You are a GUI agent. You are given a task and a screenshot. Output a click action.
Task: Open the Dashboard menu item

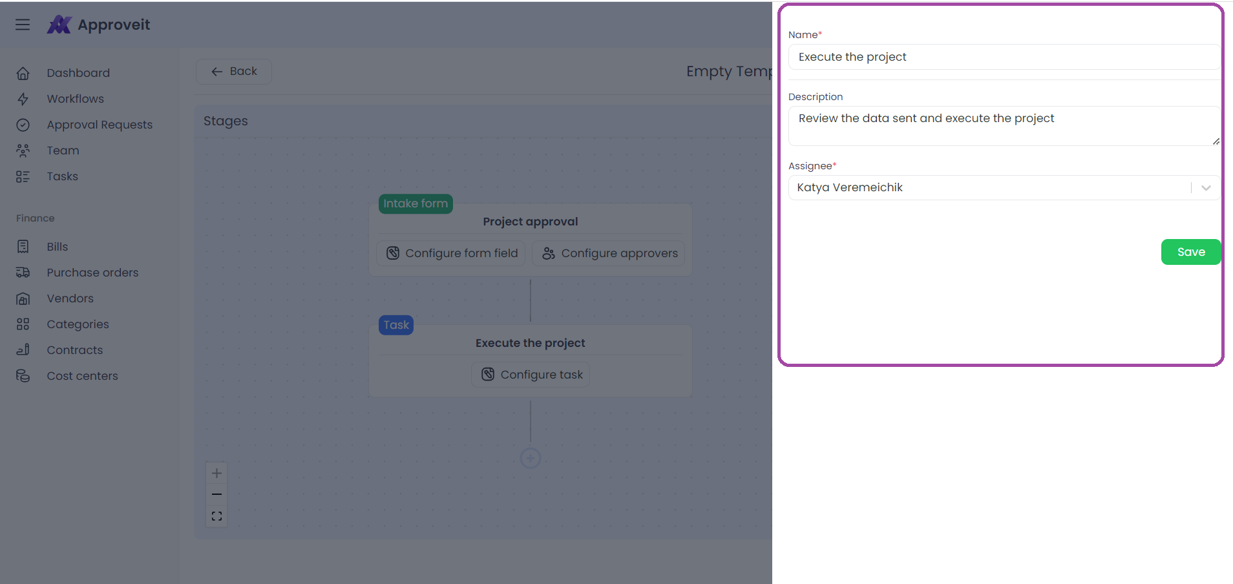(78, 73)
